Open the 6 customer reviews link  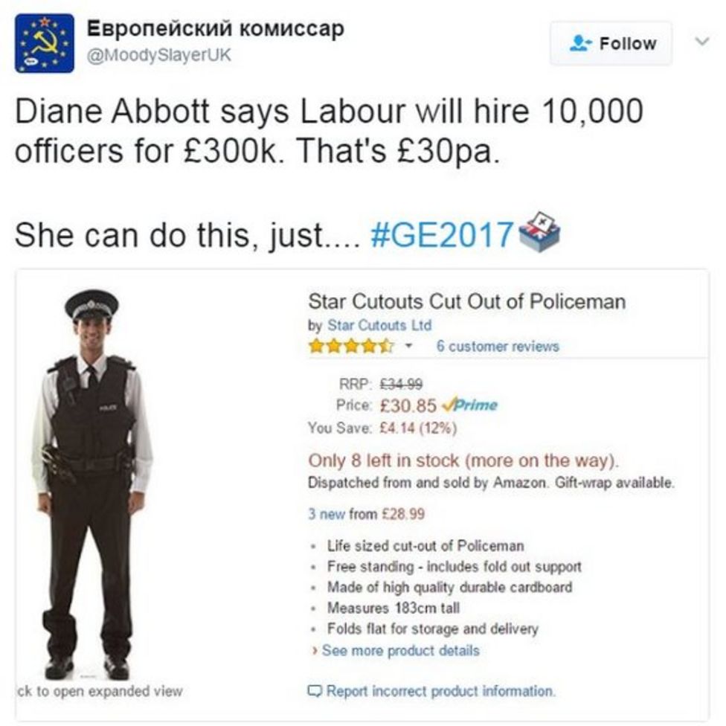click(x=498, y=347)
